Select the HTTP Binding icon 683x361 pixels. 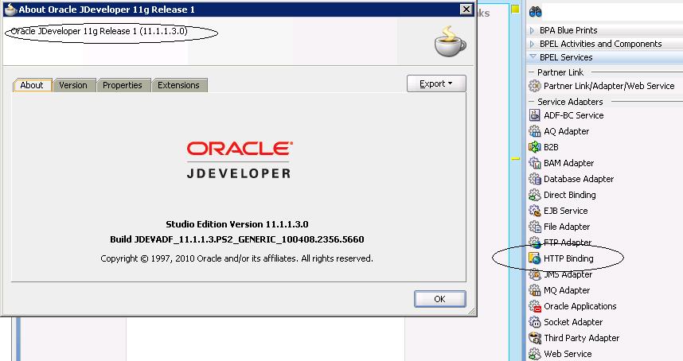tap(534, 258)
